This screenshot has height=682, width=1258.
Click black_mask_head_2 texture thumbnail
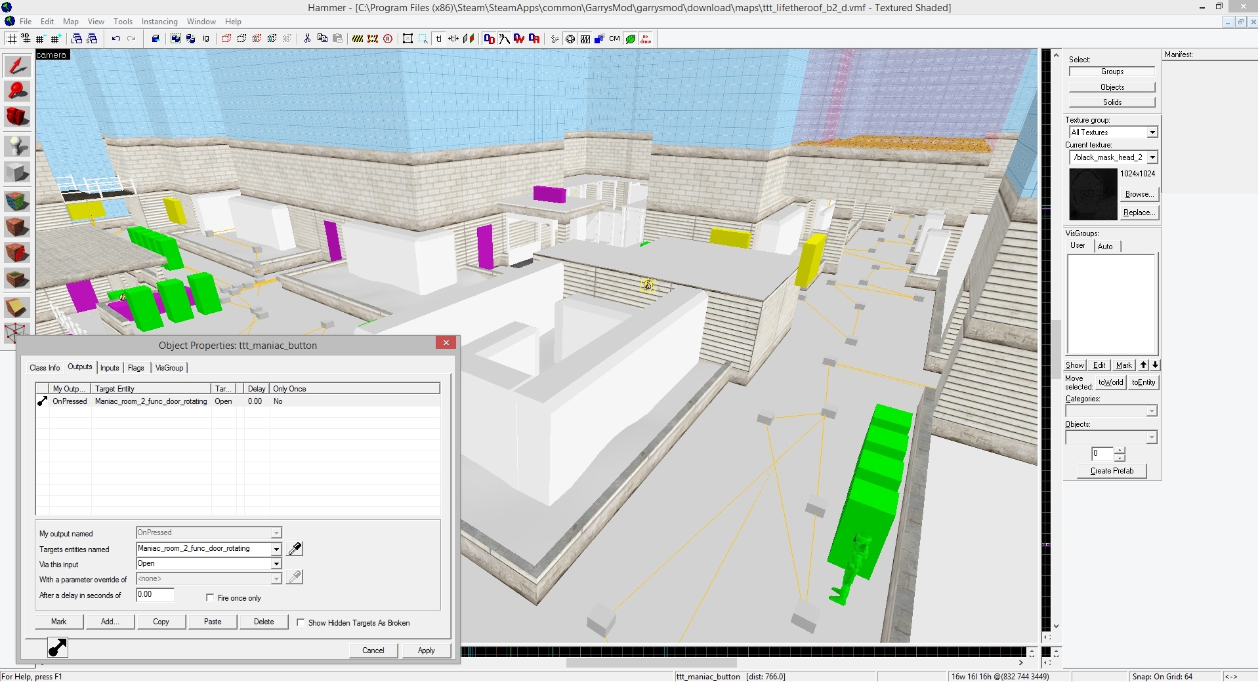(1093, 194)
